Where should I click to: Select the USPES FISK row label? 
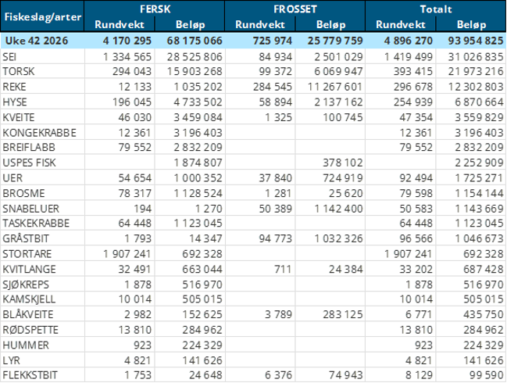tap(29, 163)
